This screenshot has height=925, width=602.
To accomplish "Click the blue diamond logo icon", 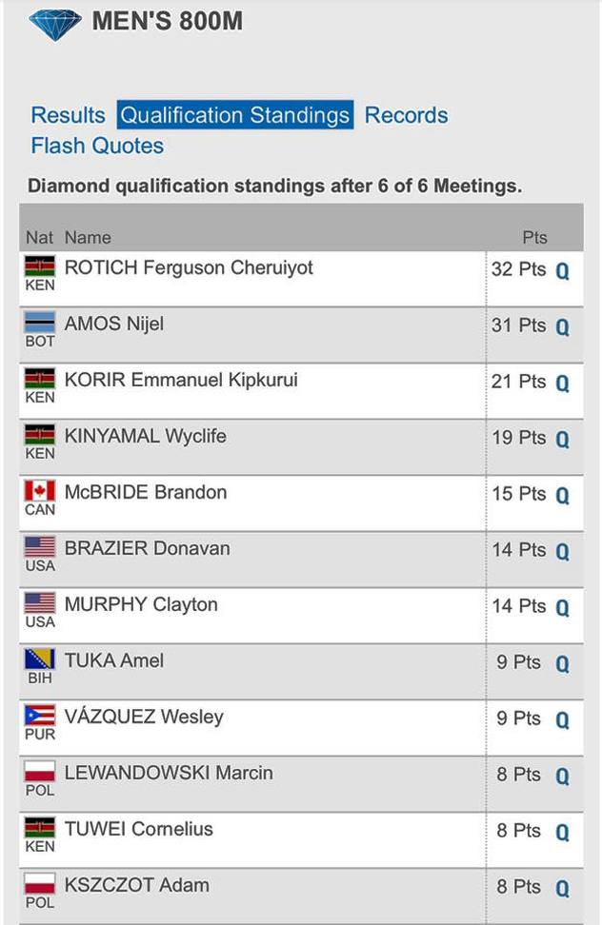I will (x=55, y=24).
